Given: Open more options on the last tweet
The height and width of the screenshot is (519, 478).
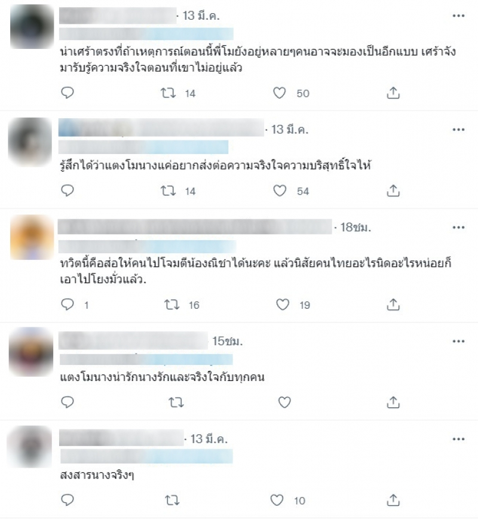Looking at the screenshot, I should click(458, 439).
